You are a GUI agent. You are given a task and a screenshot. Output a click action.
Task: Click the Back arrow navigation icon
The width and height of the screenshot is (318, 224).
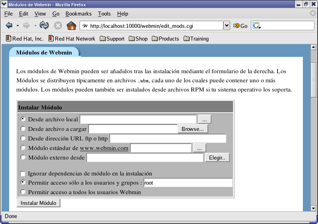[x=9, y=25]
